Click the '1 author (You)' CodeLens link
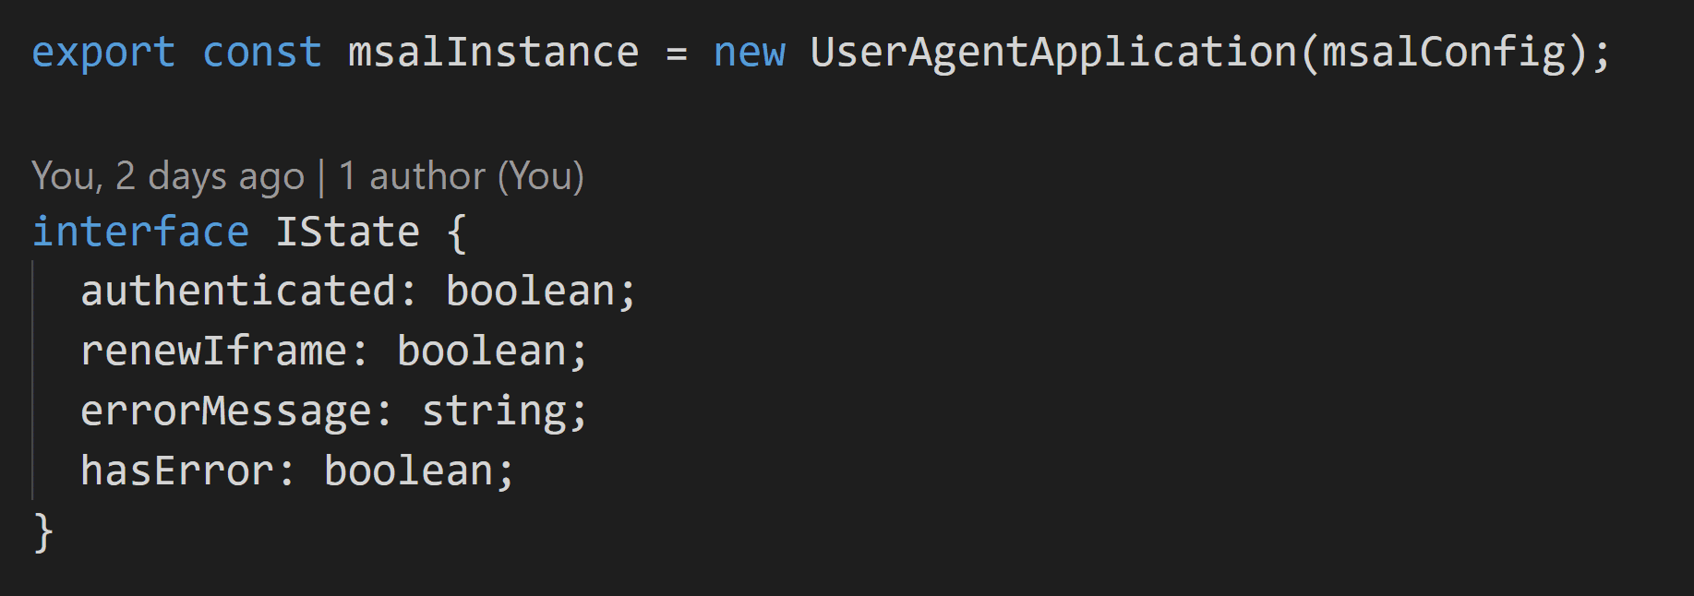 point(462,175)
